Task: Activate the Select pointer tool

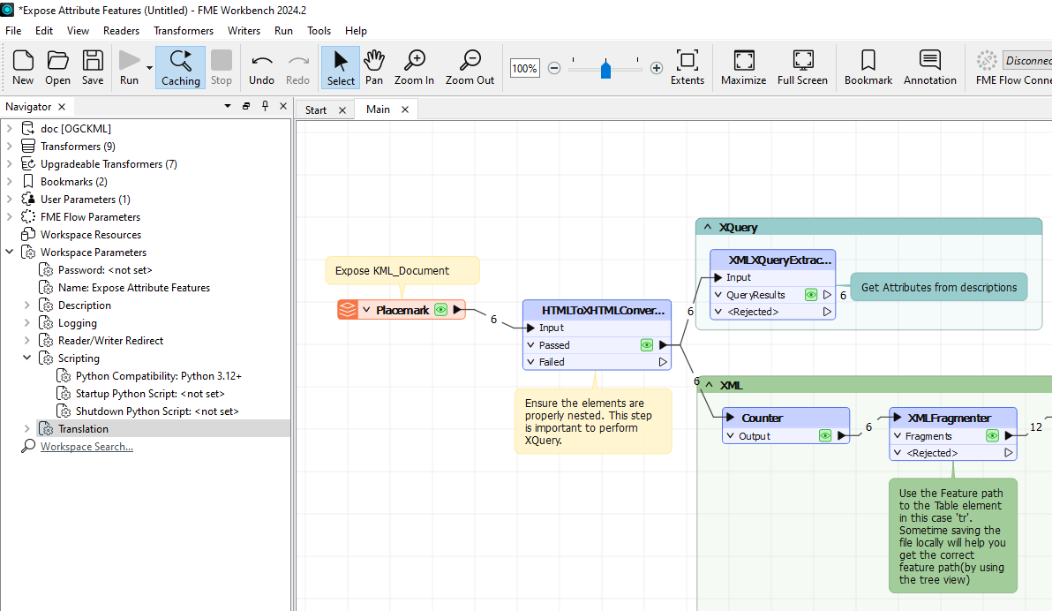Action: (341, 67)
